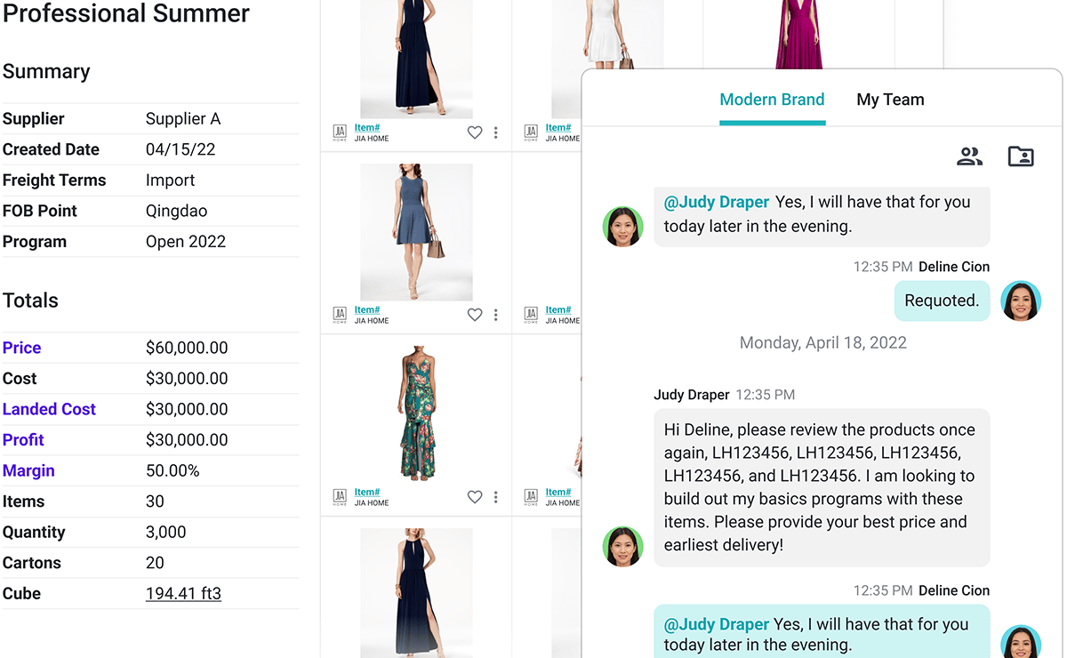Click the Landed Cost link in Totals
The height and width of the screenshot is (658, 1067).
(49, 409)
